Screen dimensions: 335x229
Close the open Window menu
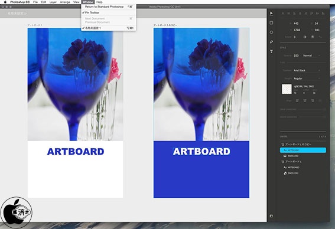(x=88, y=2)
